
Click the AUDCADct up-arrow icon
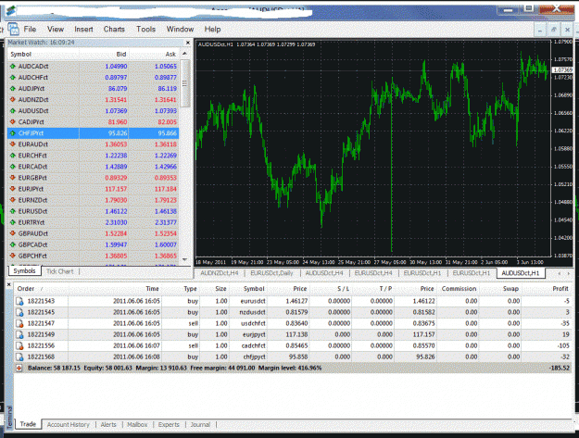tap(13, 67)
